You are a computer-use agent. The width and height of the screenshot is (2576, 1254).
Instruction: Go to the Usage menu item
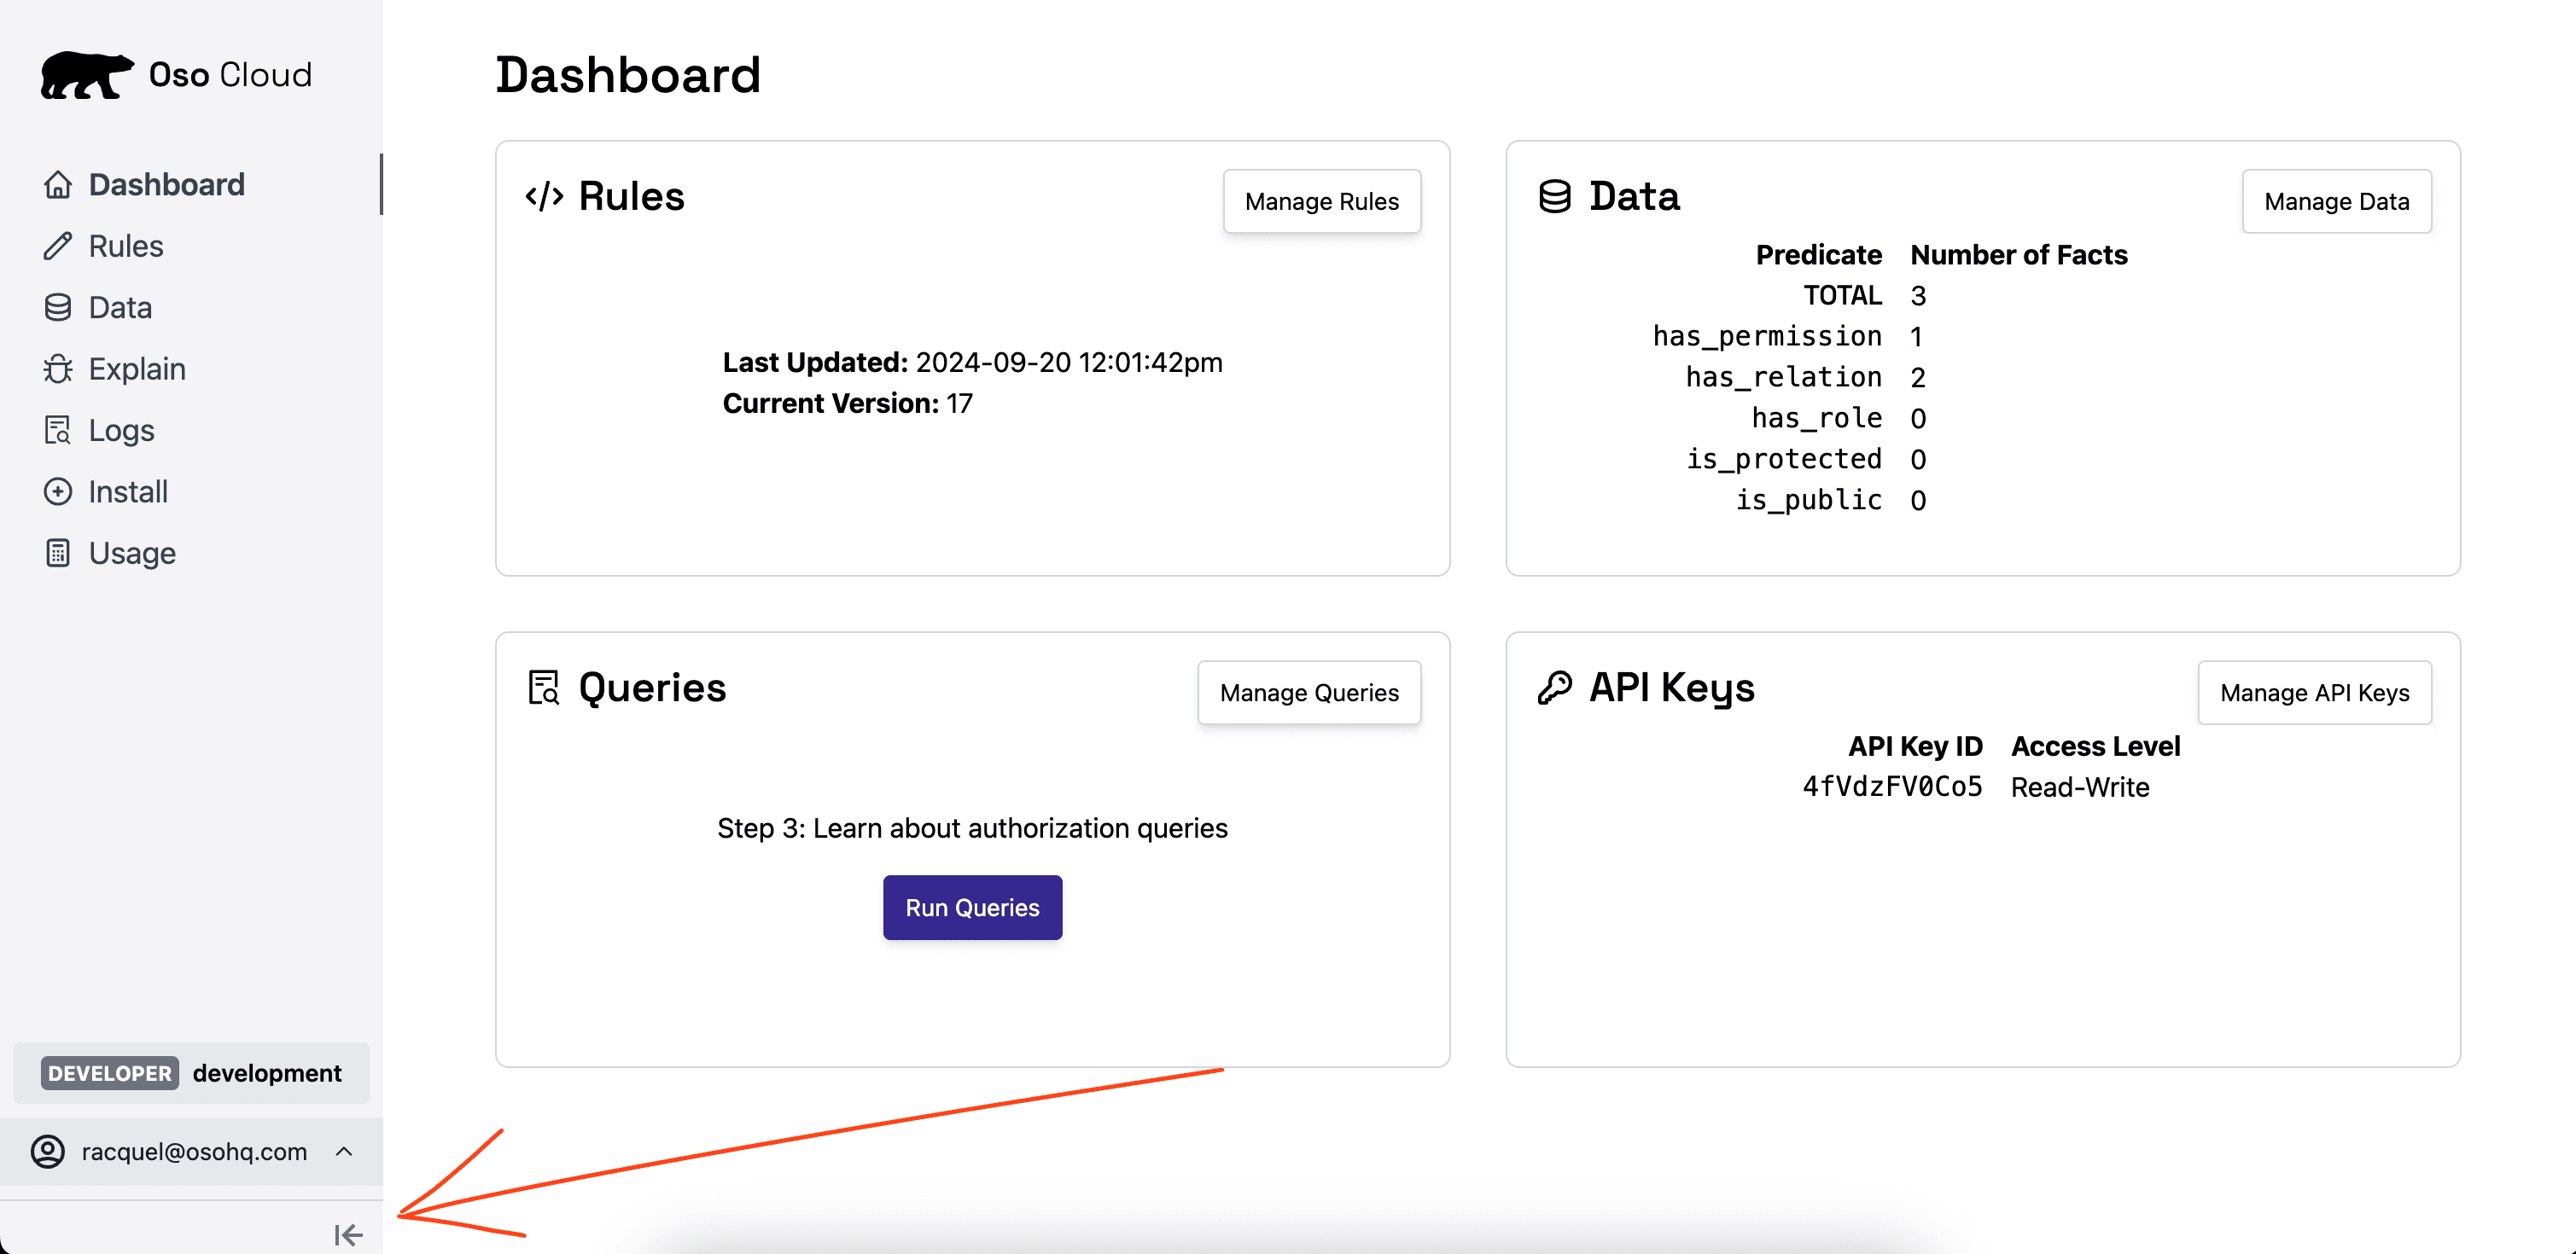132,554
